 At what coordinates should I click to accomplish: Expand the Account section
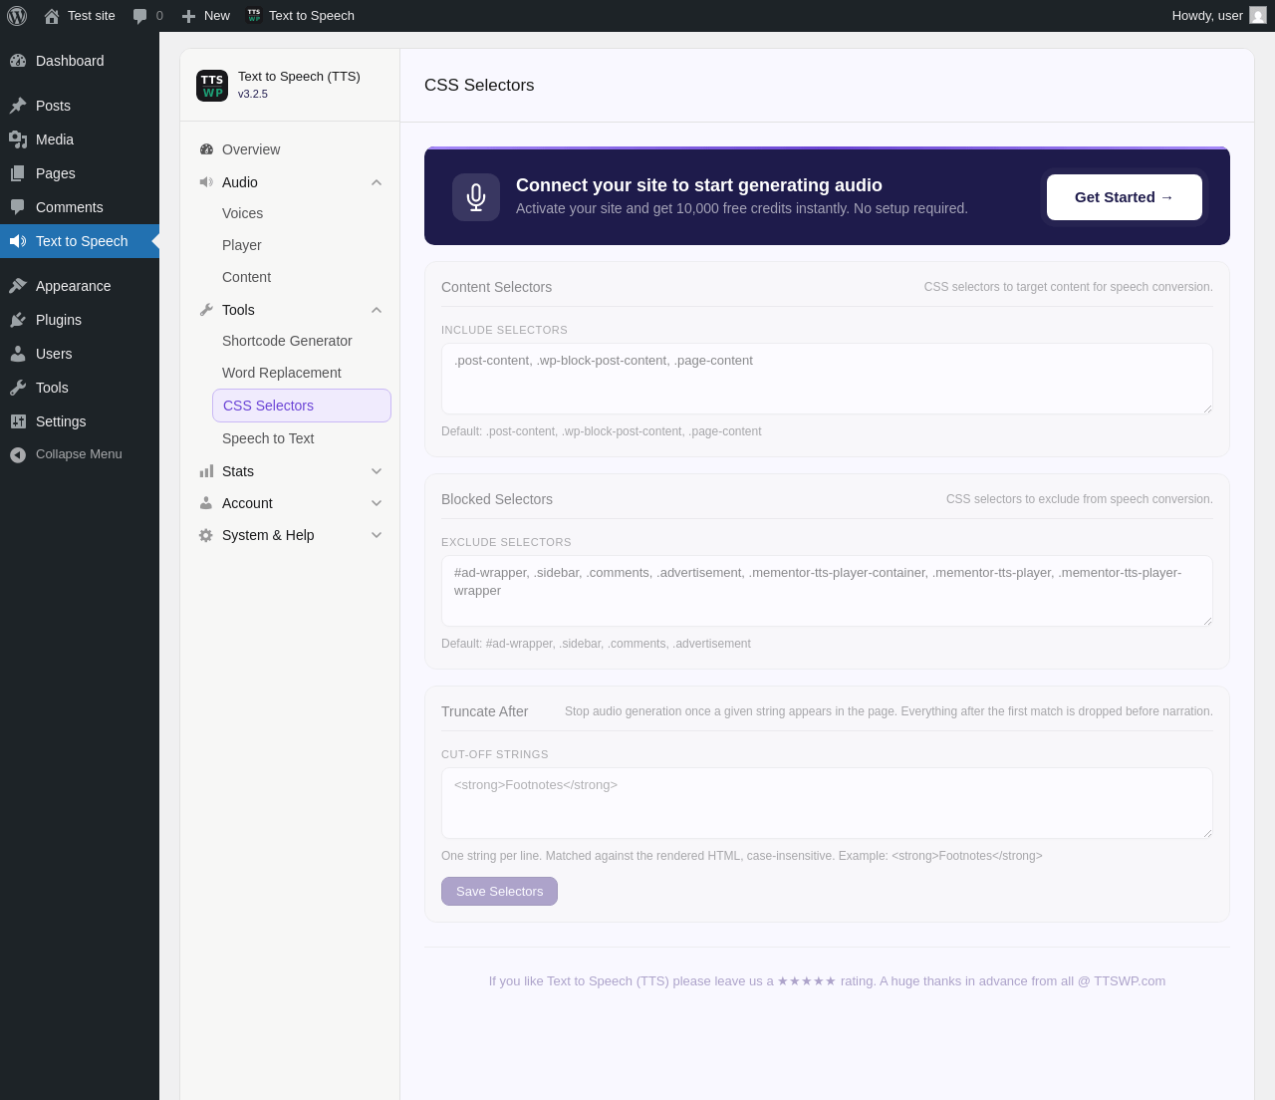(290, 503)
